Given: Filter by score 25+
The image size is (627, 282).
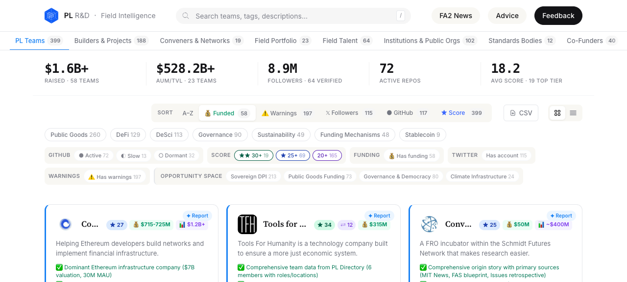Looking at the screenshot, I should (293, 155).
